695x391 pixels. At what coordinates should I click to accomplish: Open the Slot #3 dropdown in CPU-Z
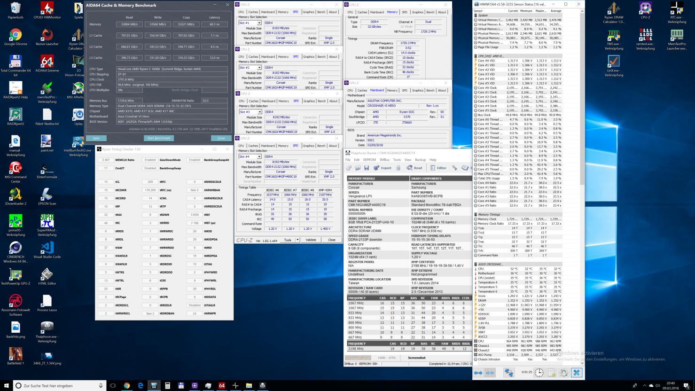pyautogui.click(x=250, y=112)
